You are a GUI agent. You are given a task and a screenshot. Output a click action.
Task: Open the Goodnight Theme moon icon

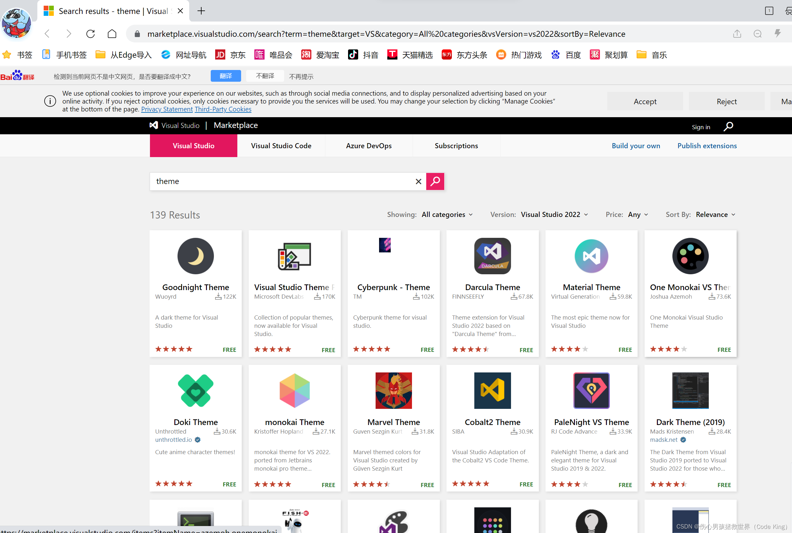click(196, 256)
